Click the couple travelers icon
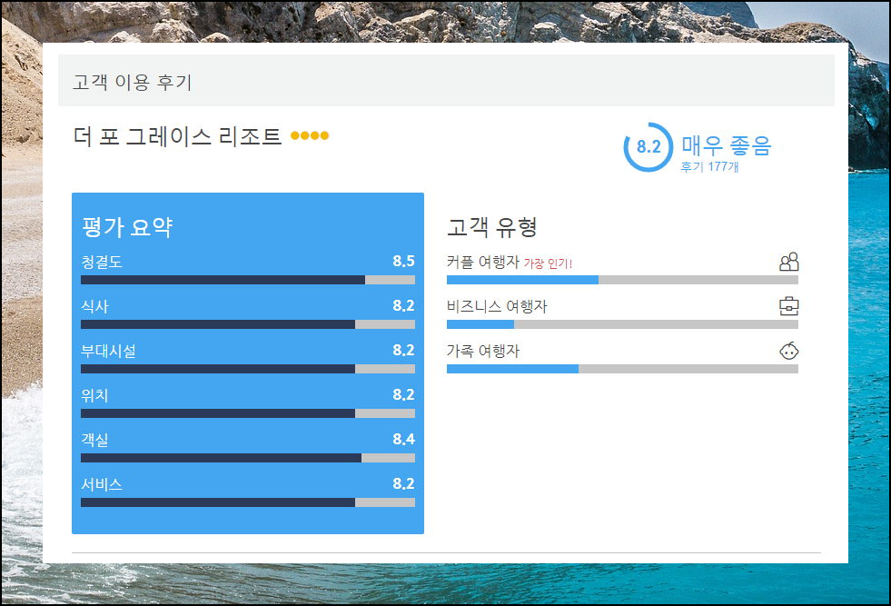891x606 pixels. coord(788,262)
